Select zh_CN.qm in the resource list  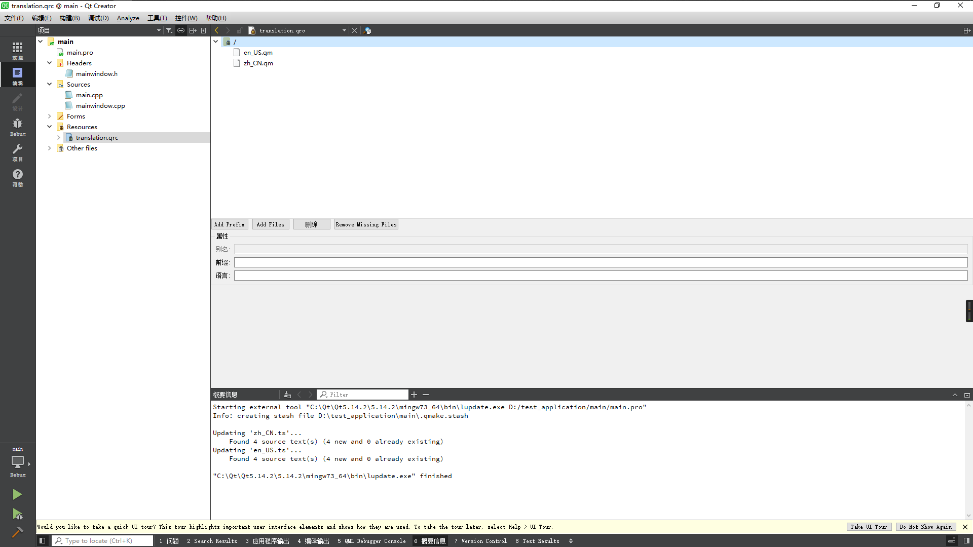(x=258, y=63)
